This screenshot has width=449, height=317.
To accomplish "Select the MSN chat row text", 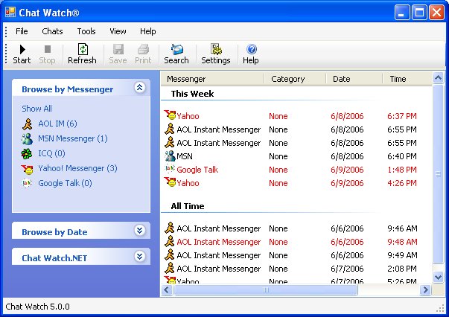I will click(185, 156).
